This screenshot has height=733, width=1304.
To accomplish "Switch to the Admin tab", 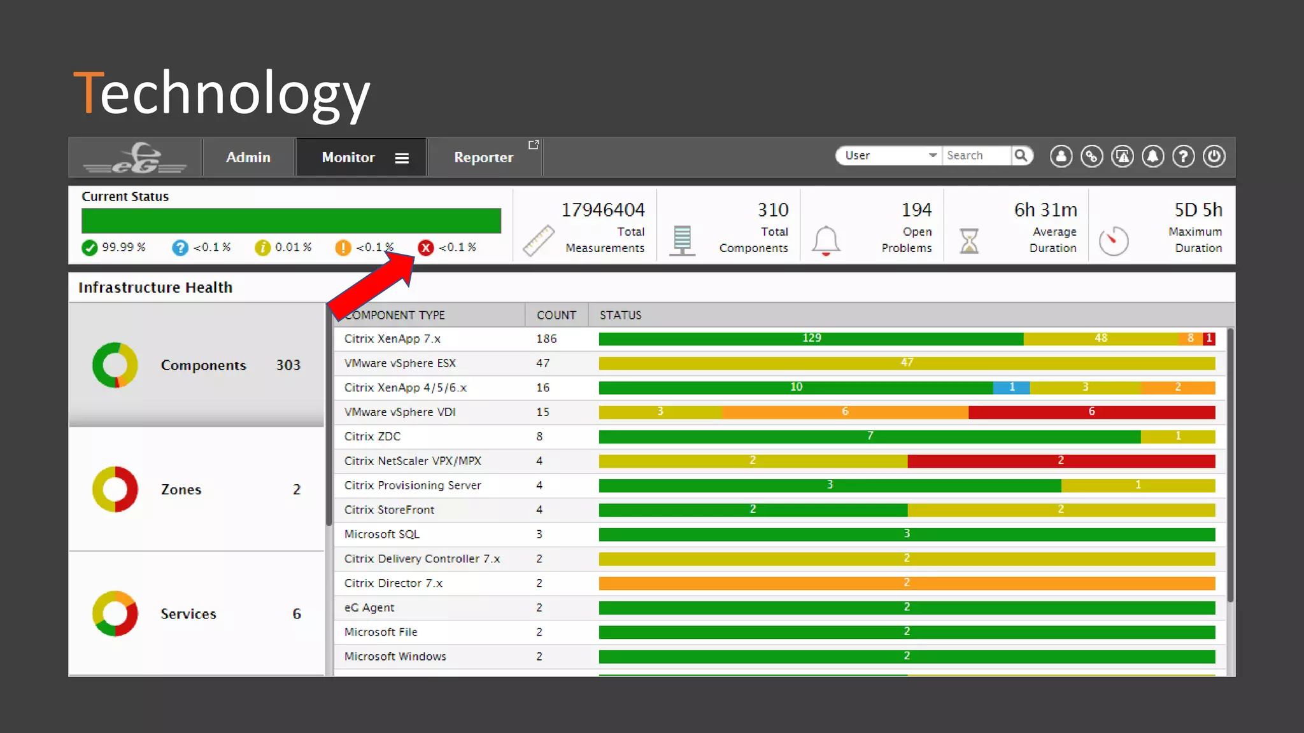I will [x=248, y=157].
